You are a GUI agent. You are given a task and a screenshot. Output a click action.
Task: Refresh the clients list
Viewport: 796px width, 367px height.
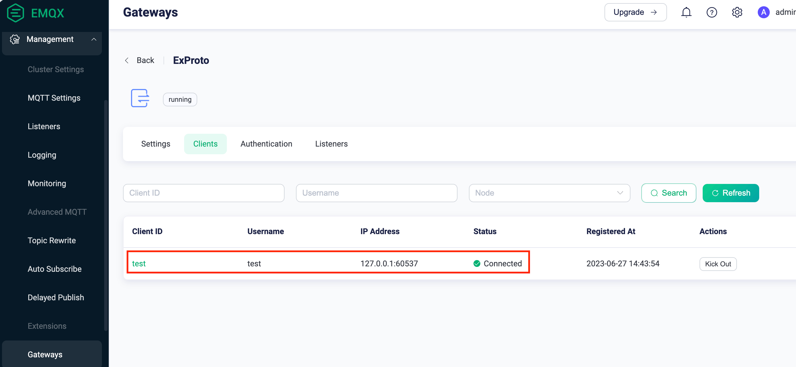pos(730,193)
